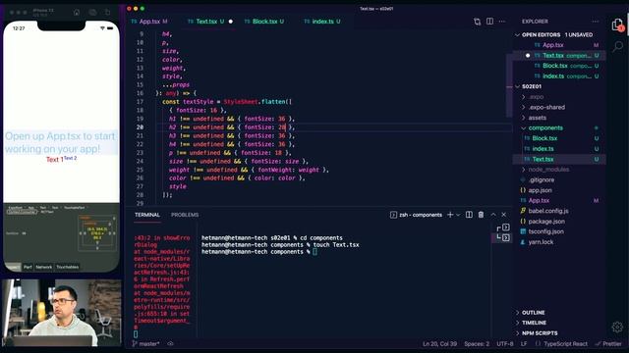Click the Prettier status bar item

pos(609,344)
